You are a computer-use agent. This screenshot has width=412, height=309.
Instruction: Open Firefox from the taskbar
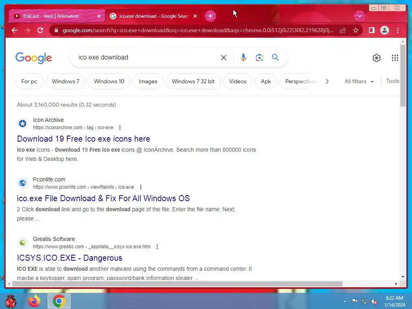(34, 301)
